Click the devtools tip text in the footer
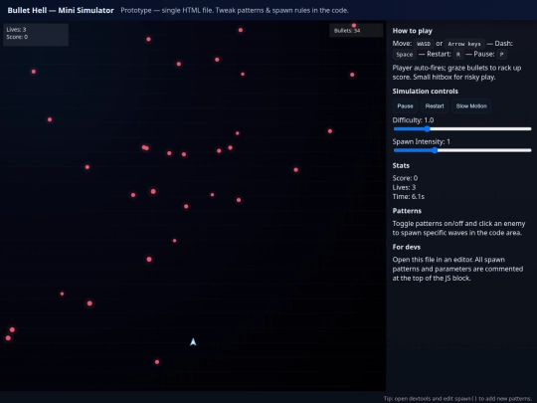Image resolution: width=537 pixels, height=403 pixels. pos(457,399)
